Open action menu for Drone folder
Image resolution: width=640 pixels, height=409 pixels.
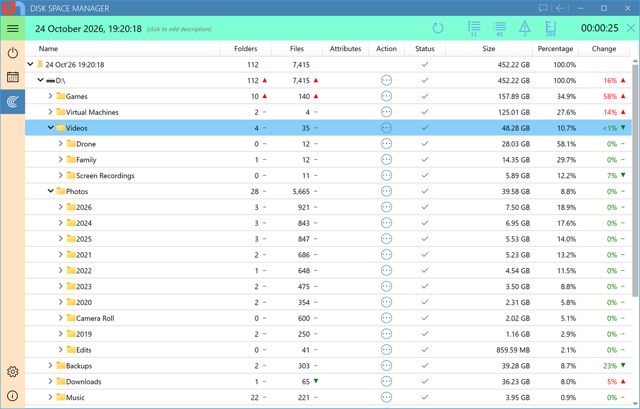point(387,144)
